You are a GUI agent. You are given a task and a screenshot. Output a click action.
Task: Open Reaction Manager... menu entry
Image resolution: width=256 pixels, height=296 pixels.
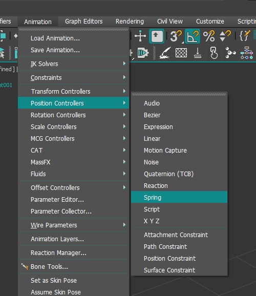[x=74, y=253]
